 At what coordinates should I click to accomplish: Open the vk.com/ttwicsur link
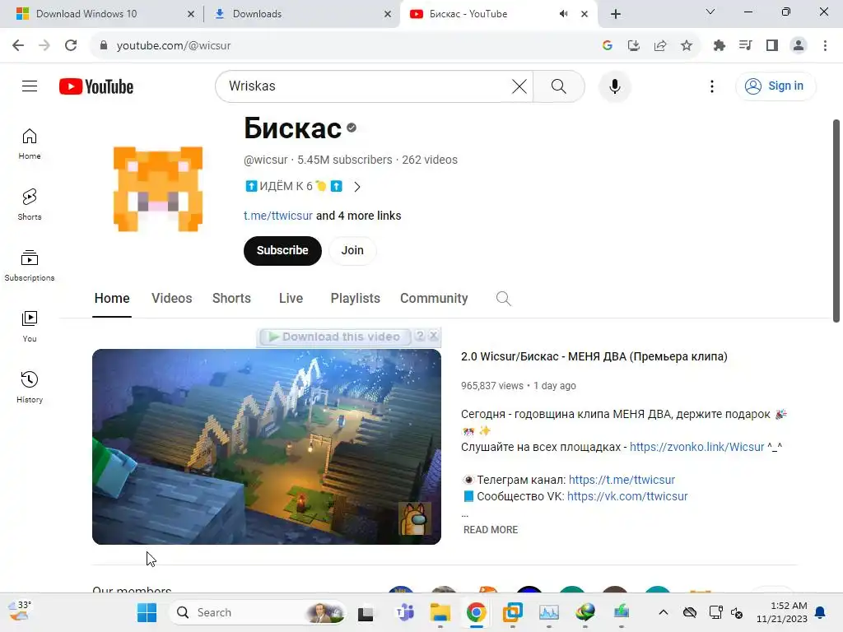pos(627,496)
